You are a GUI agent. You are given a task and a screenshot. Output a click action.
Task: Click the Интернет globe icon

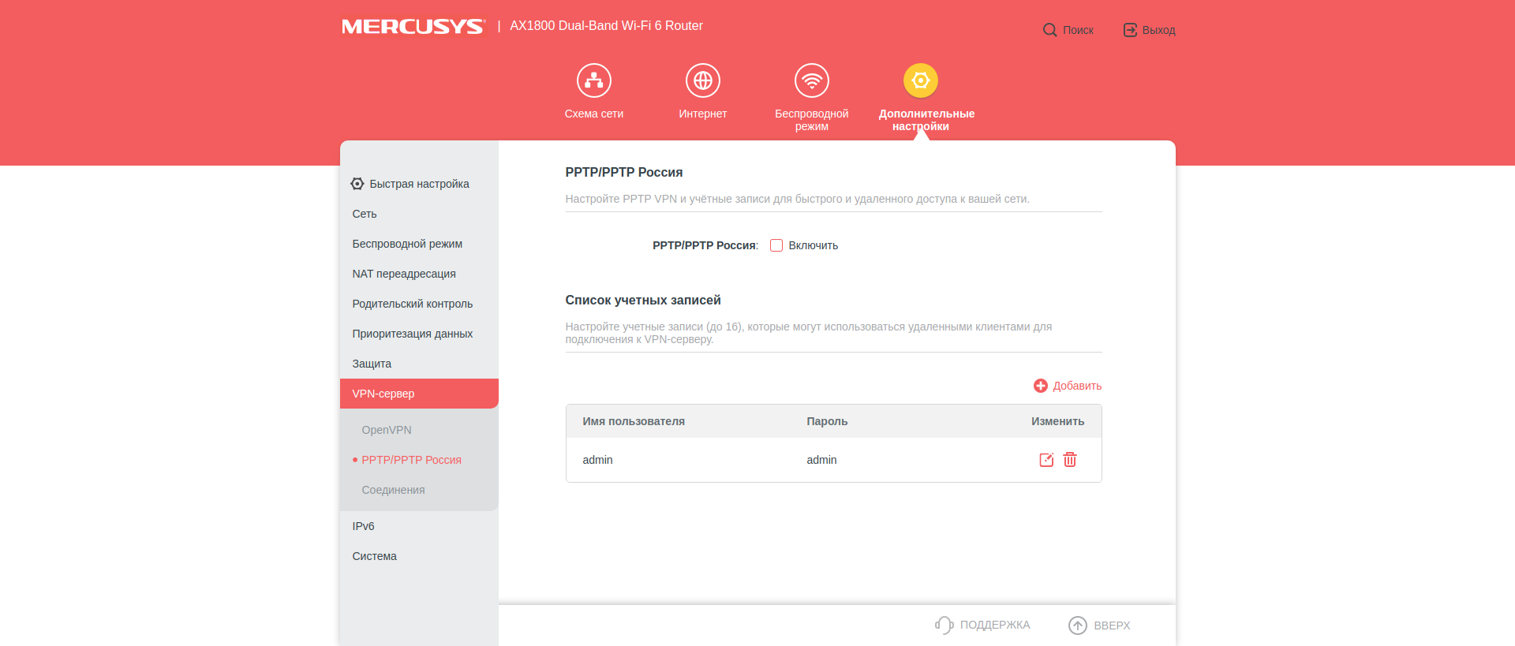pyautogui.click(x=702, y=80)
